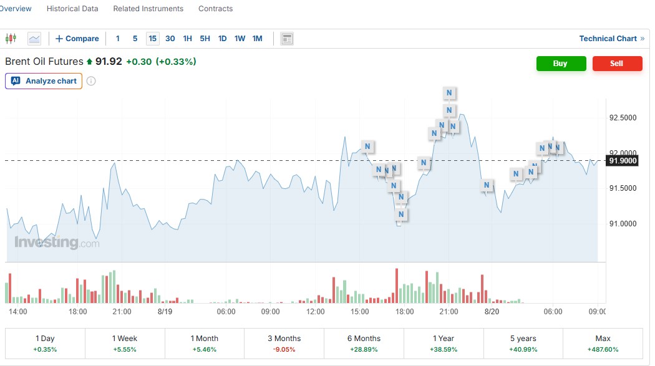Open the Contracts tab

[x=216, y=8]
